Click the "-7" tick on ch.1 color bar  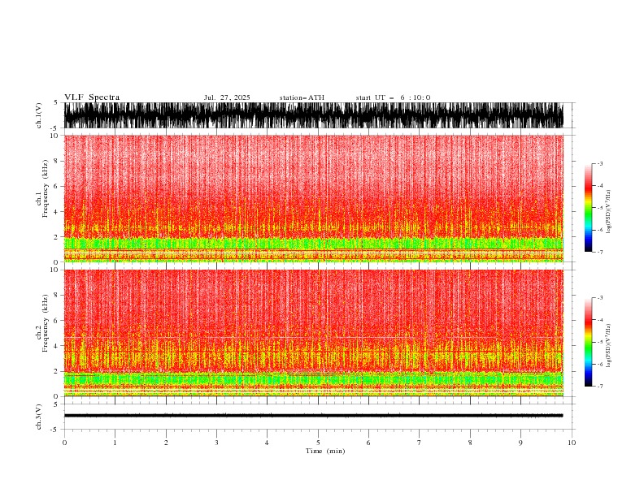pyautogui.click(x=600, y=253)
